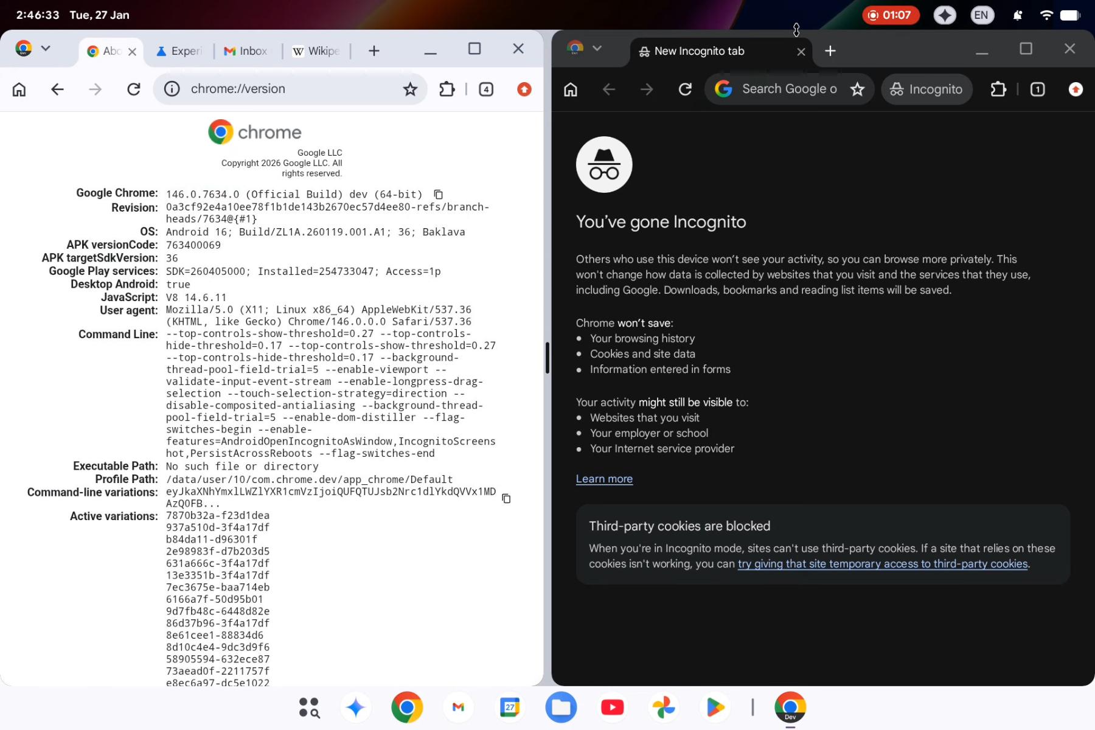The image size is (1095, 730).
Task: Open YouTube from the taskbar
Action: (613, 707)
